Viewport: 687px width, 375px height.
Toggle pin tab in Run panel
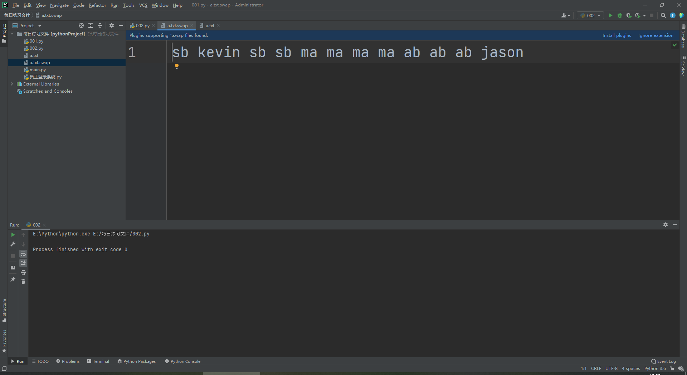[x=13, y=279]
